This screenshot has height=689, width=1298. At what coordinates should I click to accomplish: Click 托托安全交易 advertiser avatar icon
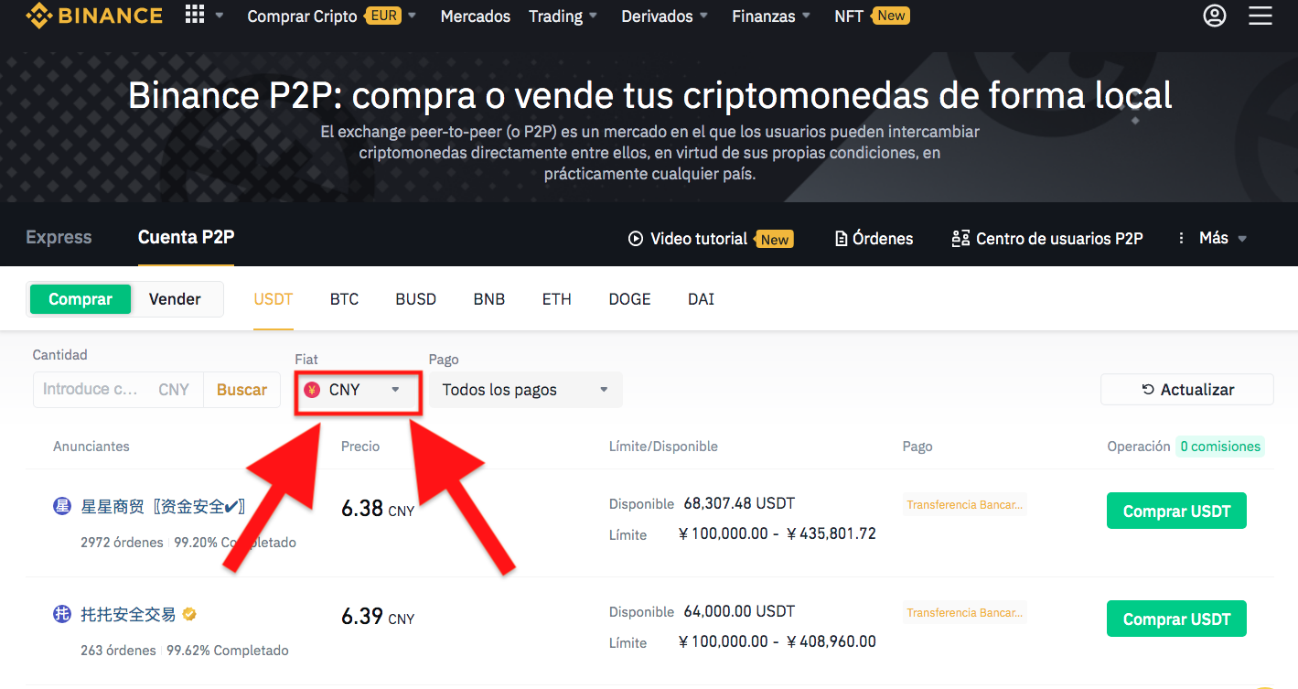(62, 614)
